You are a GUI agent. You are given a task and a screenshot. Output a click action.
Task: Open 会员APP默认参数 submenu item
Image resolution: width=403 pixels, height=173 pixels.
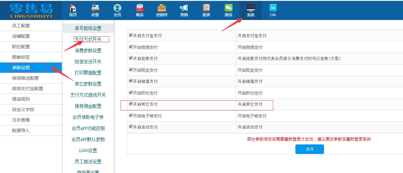[x=88, y=139]
